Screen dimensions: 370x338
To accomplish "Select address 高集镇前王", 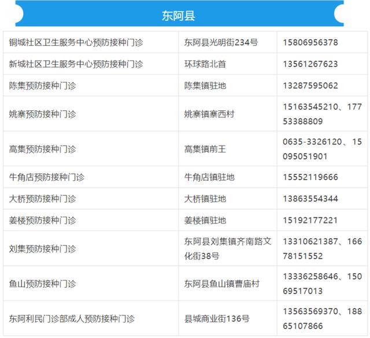I will [205, 149].
